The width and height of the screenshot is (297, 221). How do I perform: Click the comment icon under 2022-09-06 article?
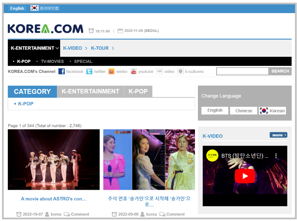(162, 214)
